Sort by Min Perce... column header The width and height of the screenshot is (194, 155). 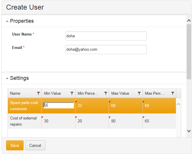(88, 94)
